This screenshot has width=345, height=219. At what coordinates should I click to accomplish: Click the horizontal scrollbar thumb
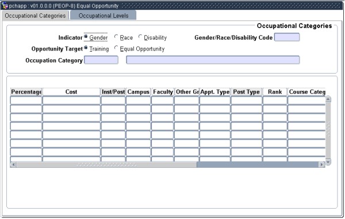(107, 164)
